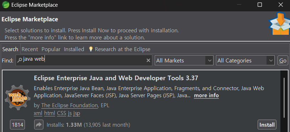Close the Eclipse Marketplace dialog

click(280, 5)
